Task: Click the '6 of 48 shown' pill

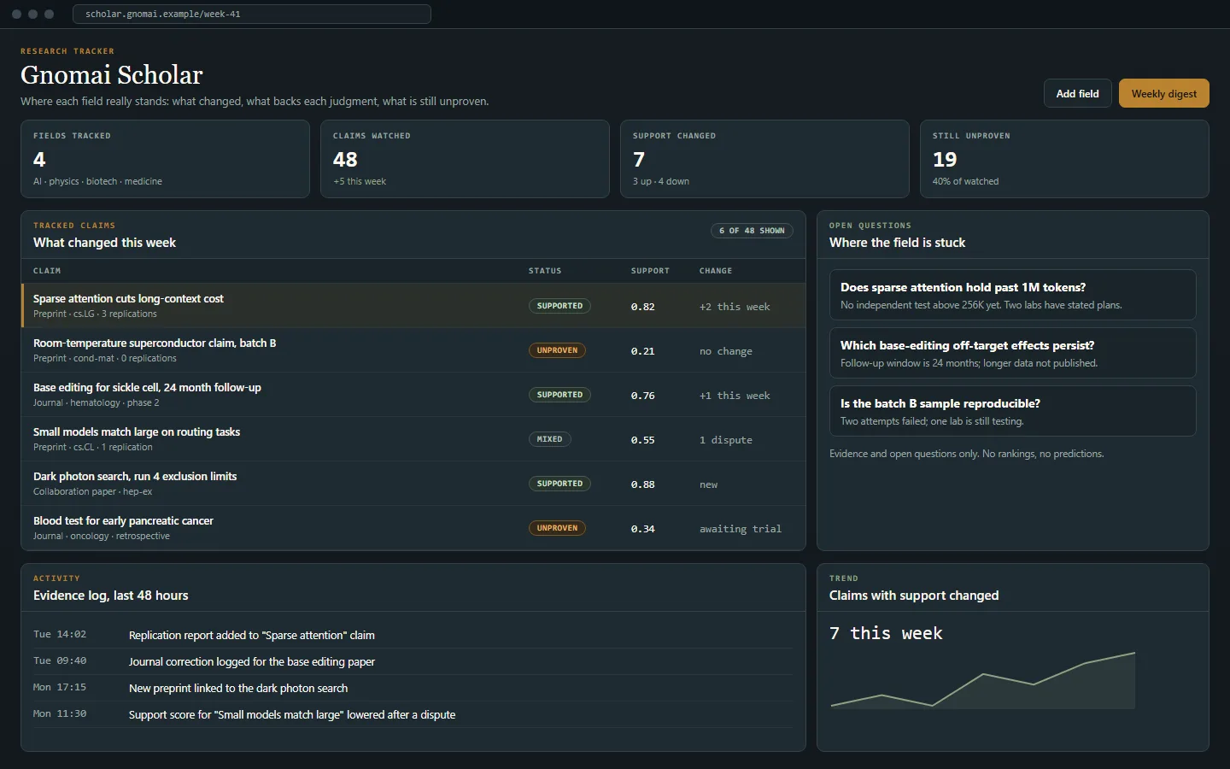Action: (x=752, y=231)
